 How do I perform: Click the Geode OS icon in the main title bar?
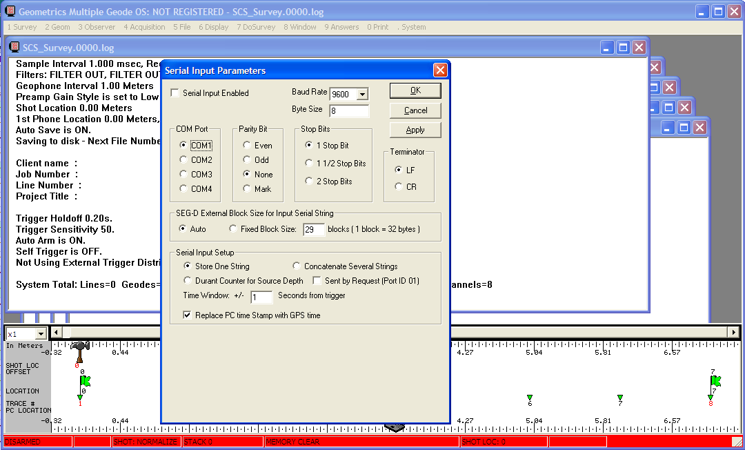(8, 11)
